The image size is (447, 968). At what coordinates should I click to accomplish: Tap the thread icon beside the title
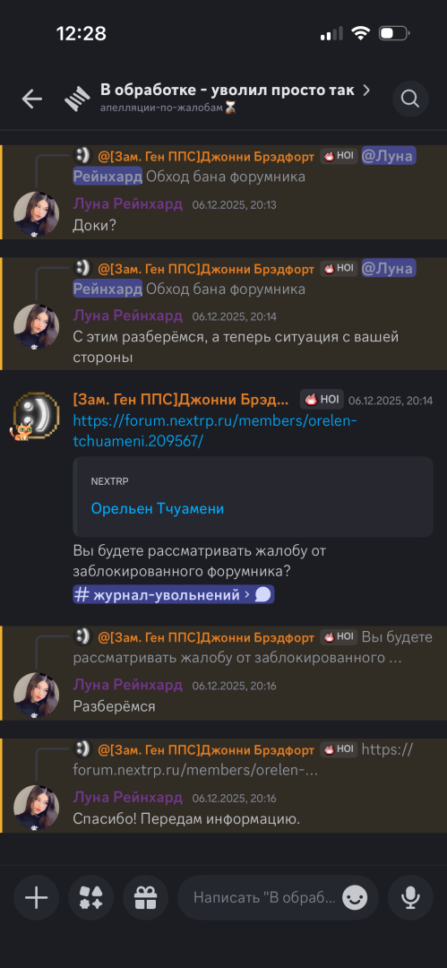tap(78, 99)
